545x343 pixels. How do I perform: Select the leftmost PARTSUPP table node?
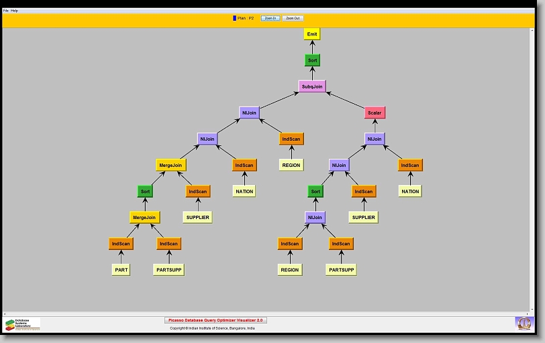pos(168,270)
